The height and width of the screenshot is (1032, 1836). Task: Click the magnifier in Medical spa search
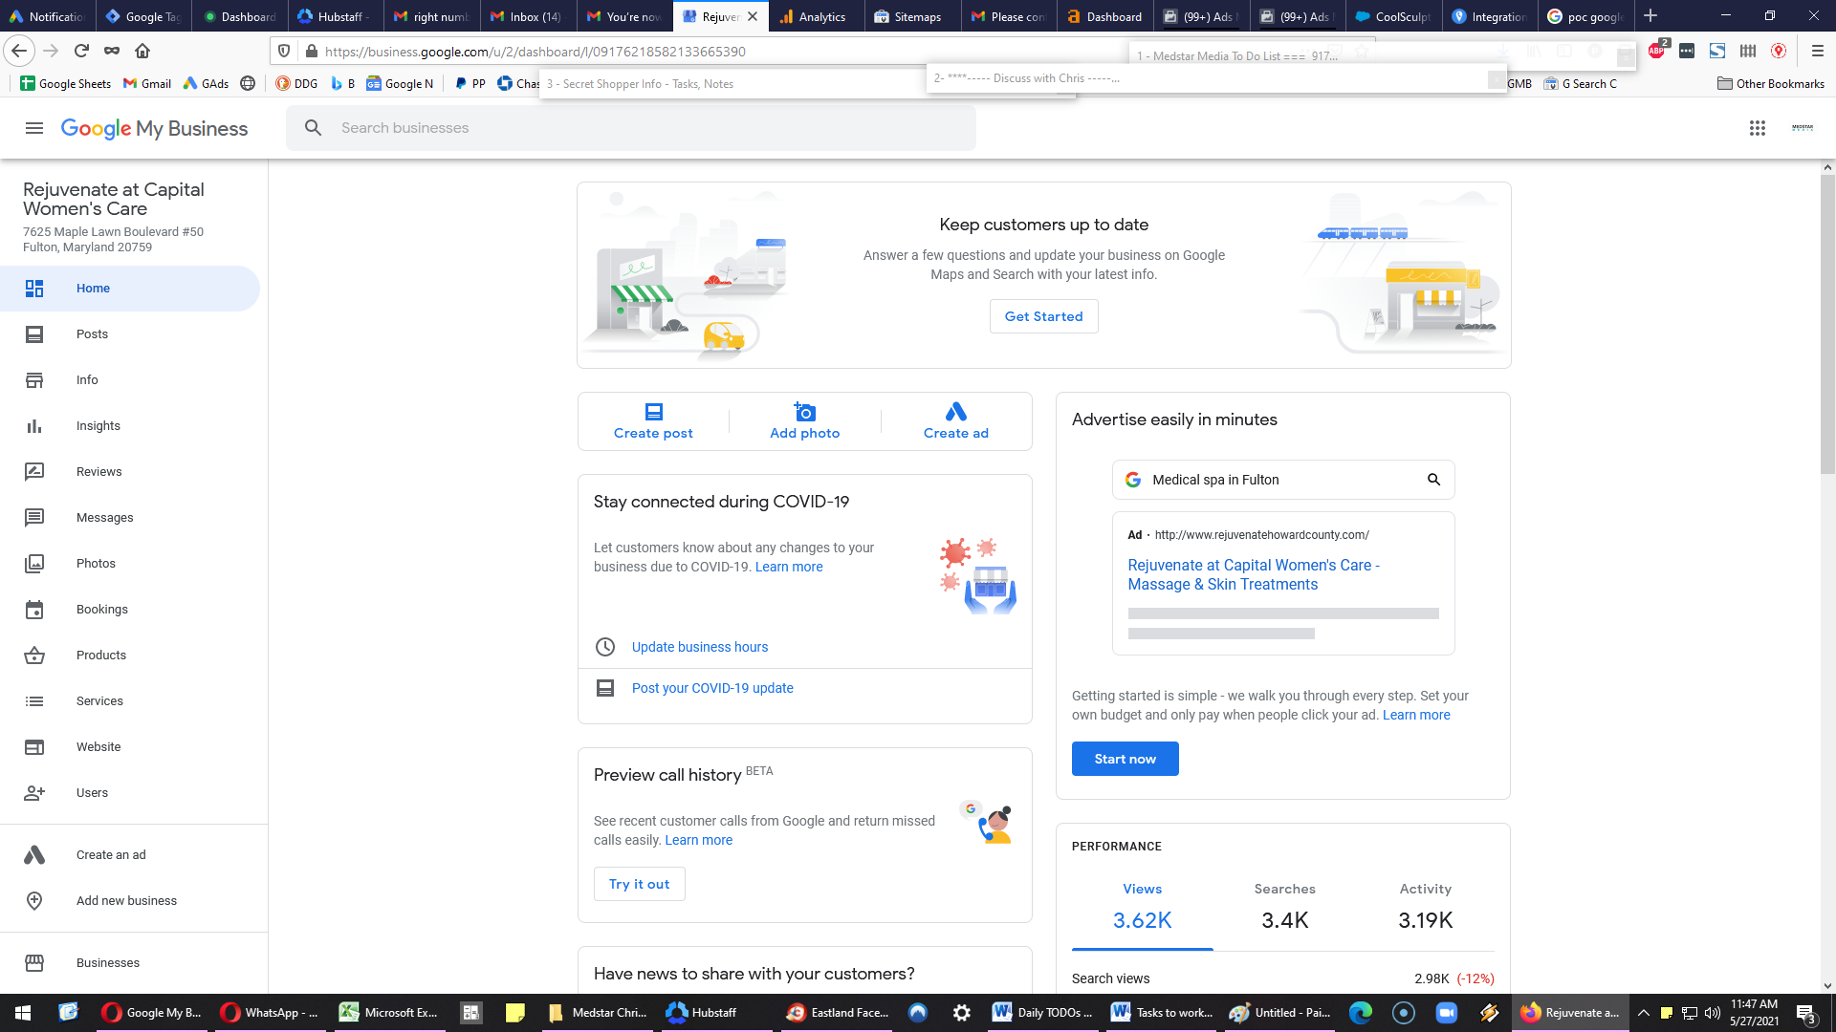tap(1433, 480)
